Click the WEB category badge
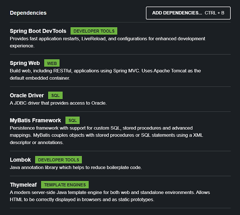 click(x=52, y=63)
